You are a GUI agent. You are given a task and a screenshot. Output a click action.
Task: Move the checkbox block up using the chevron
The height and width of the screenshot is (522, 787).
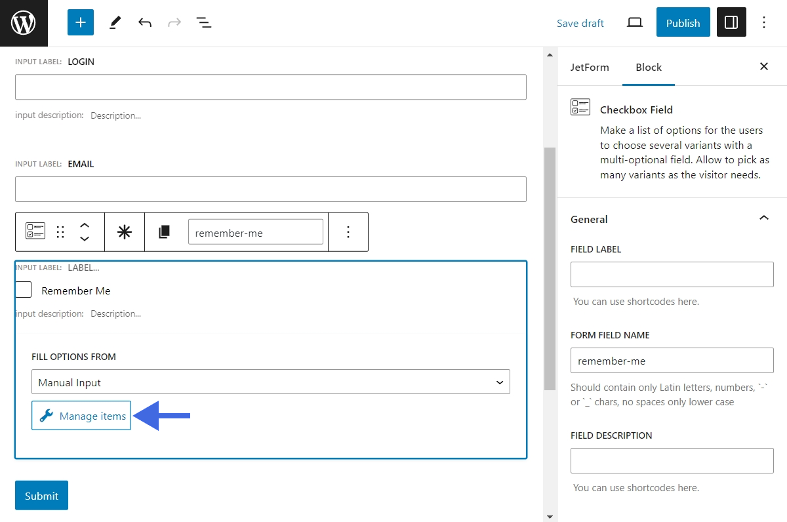pos(85,226)
